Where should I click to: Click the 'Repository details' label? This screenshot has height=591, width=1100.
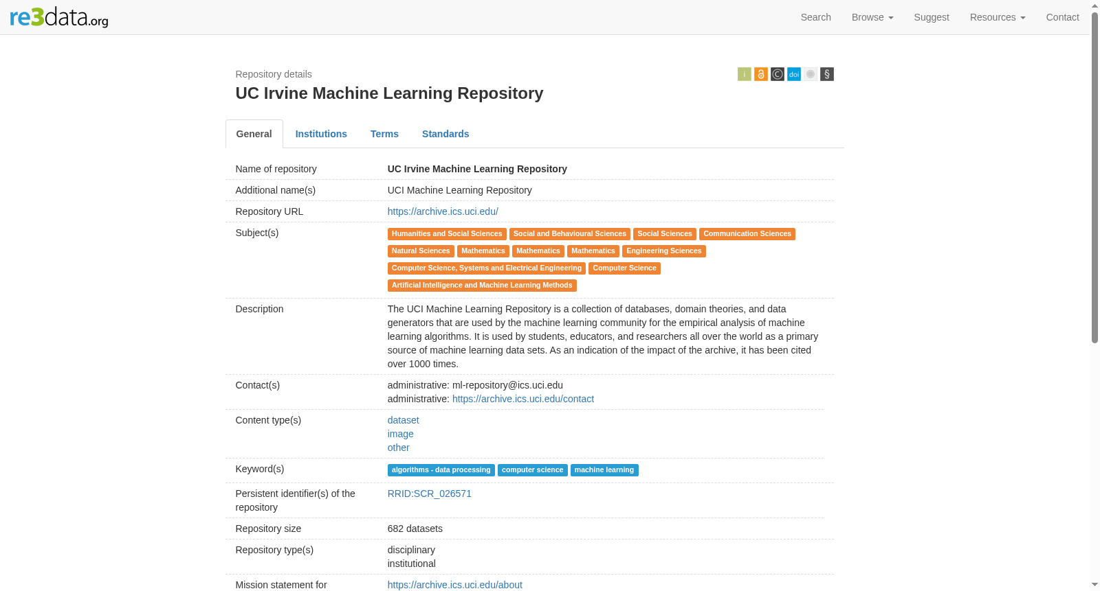click(274, 74)
